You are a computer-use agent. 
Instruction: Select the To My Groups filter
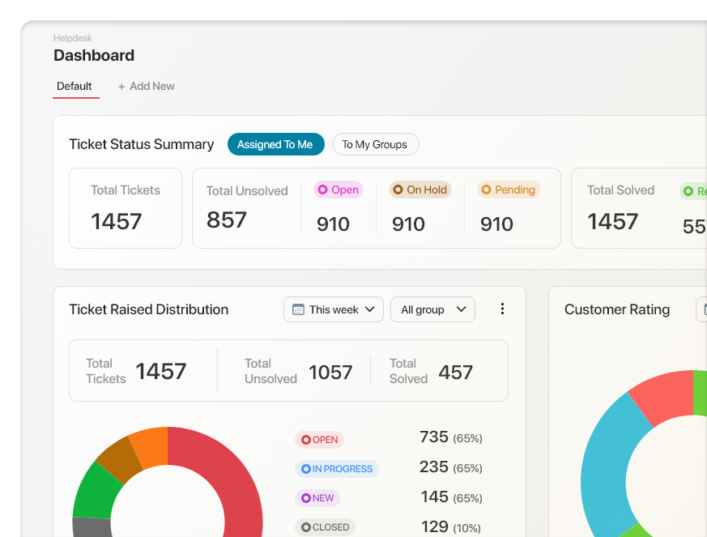pyautogui.click(x=375, y=144)
